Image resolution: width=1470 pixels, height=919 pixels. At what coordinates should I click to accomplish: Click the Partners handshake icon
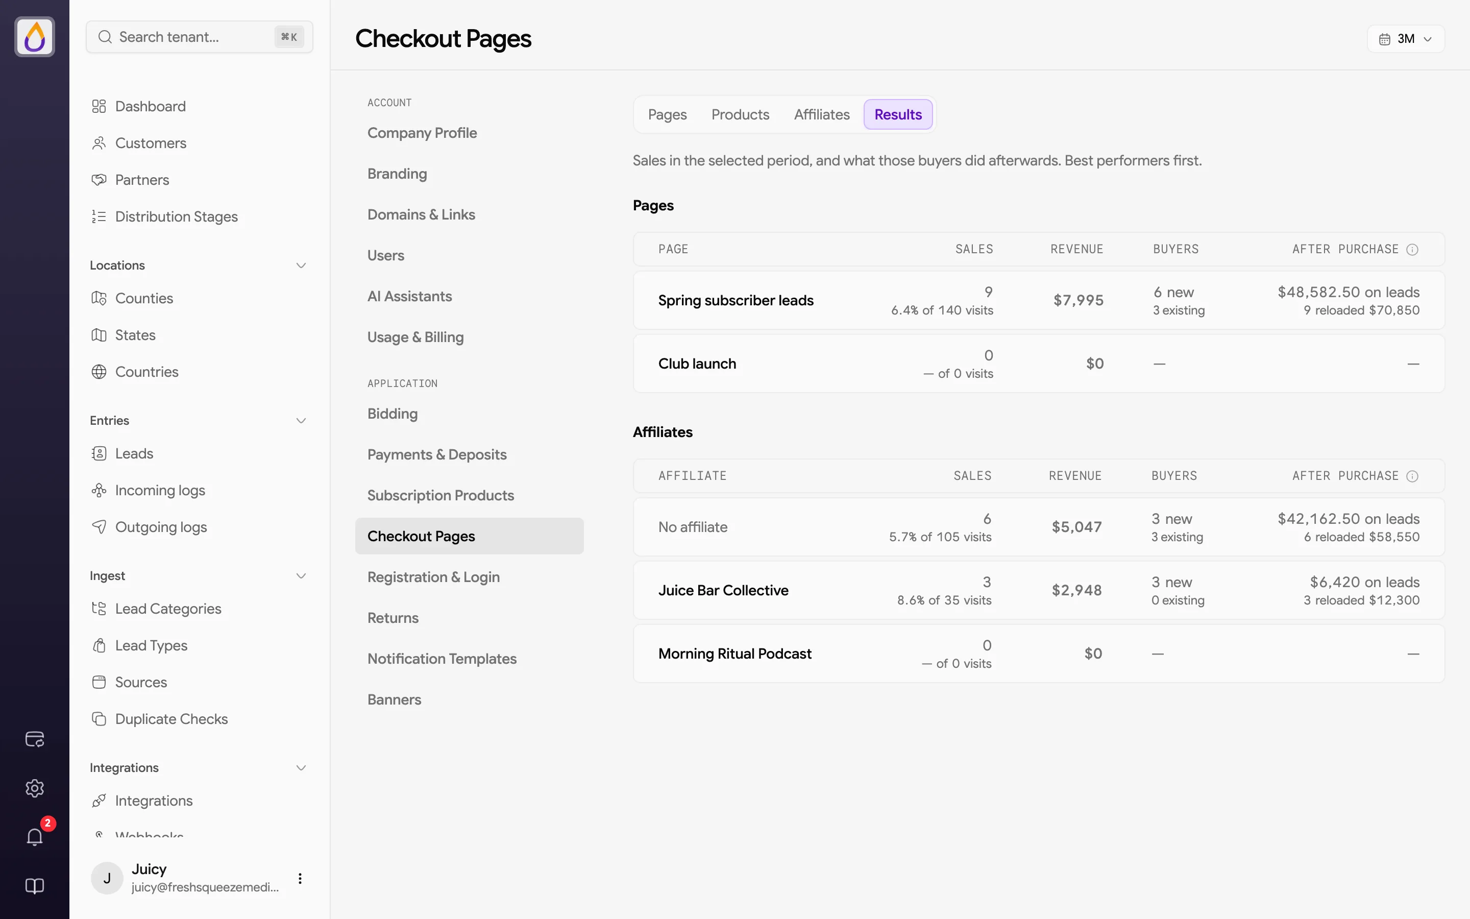99,180
